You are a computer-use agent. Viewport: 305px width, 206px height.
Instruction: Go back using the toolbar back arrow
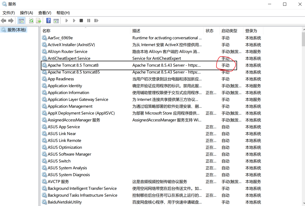(3, 20)
